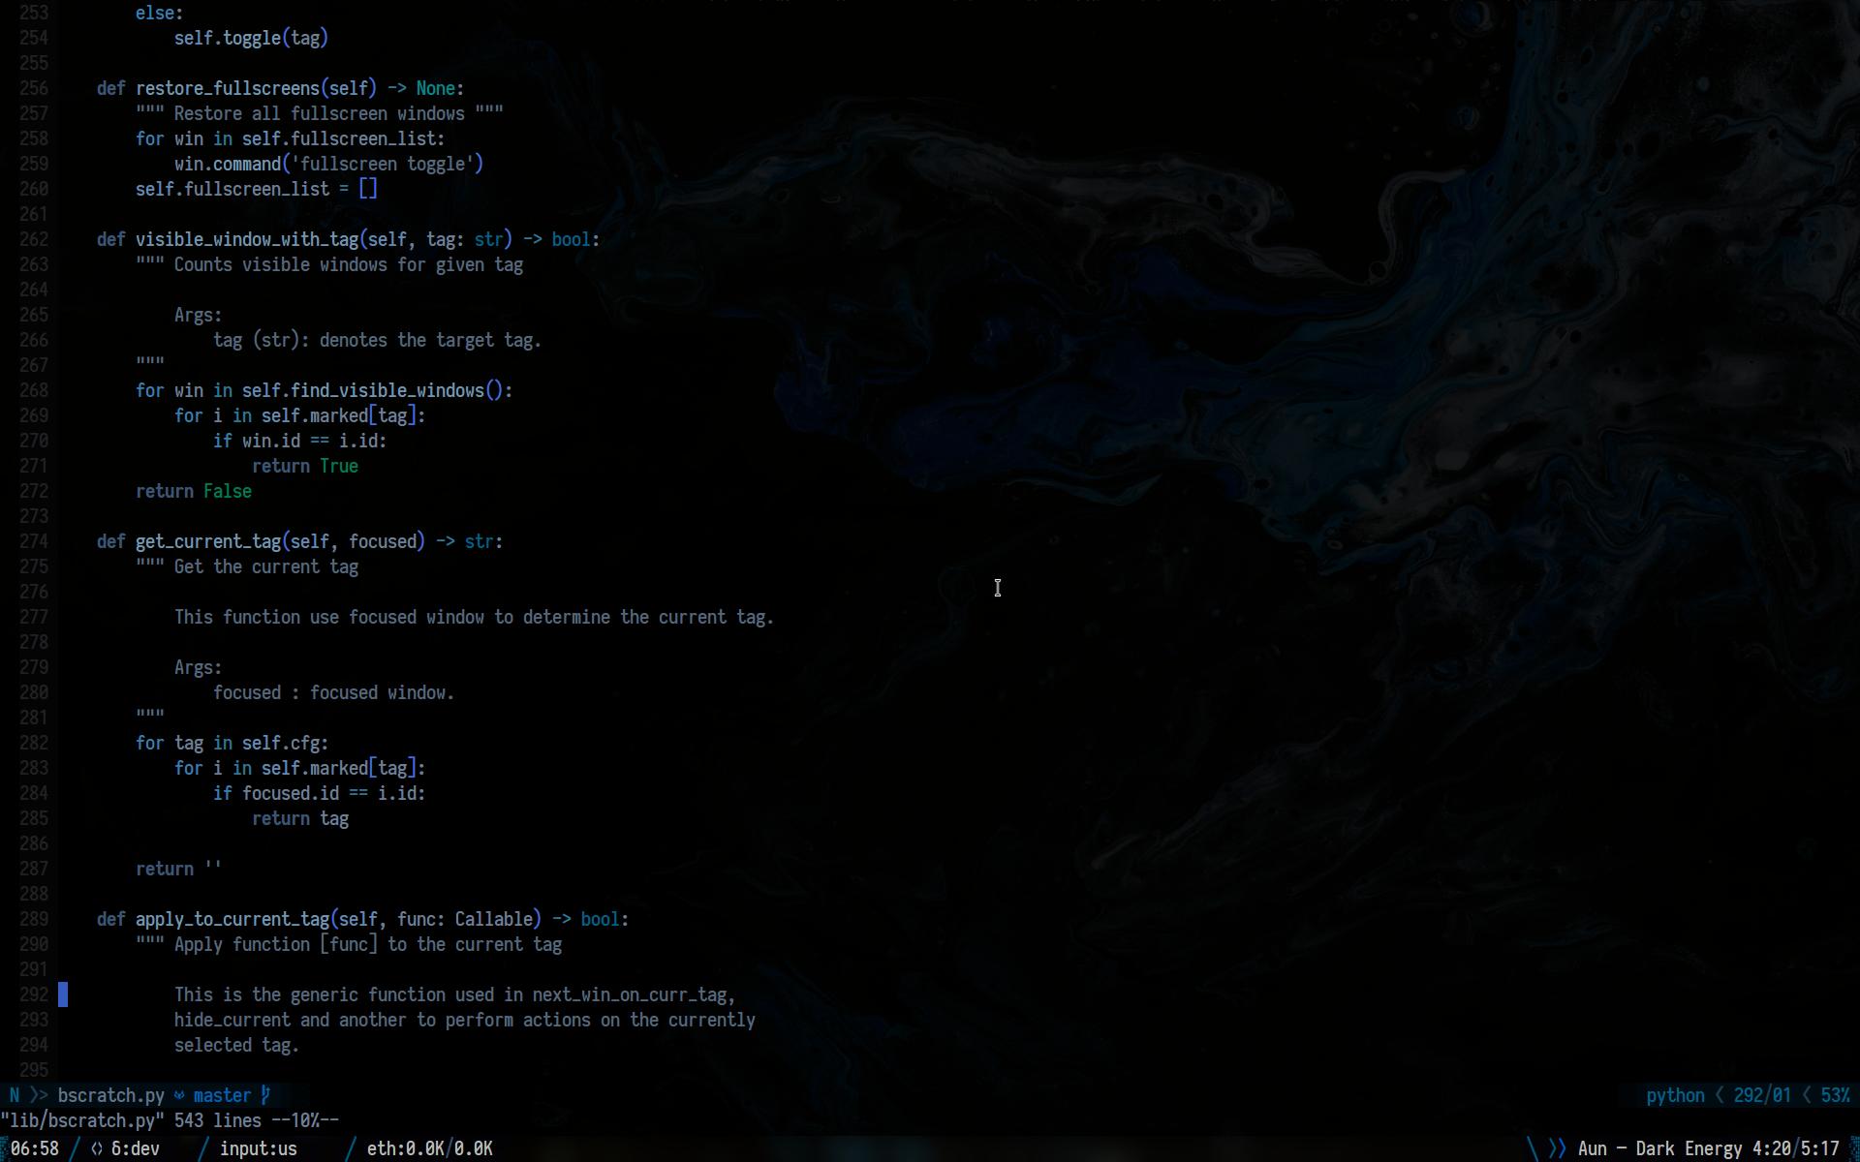Click the workspace icon before 6:dev

coord(97,1148)
